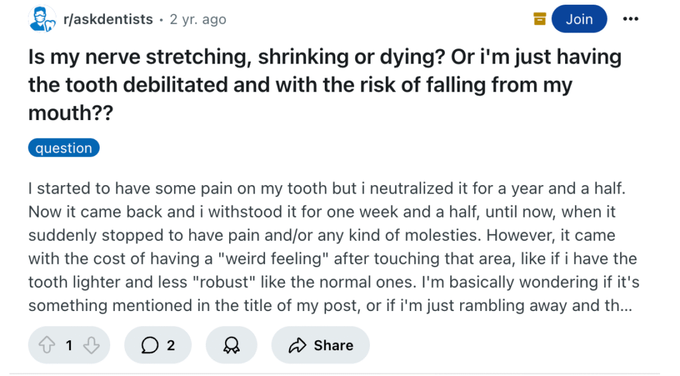Click the comment count number 2
Screen dimensions: 680x376
click(171, 345)
